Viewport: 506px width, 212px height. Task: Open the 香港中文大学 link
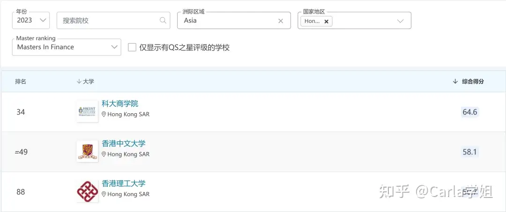pyautogui.click(x=124, y=144)
